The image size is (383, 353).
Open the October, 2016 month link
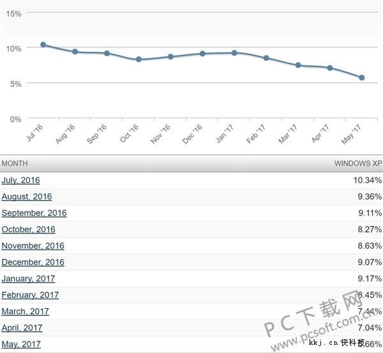click(28, 230)
